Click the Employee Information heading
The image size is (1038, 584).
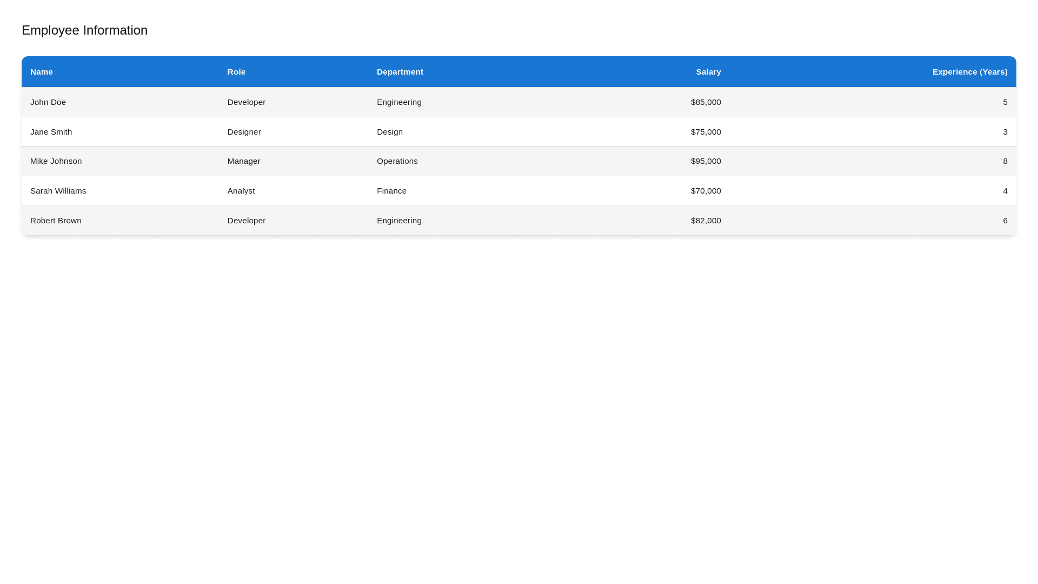[84, 30]
